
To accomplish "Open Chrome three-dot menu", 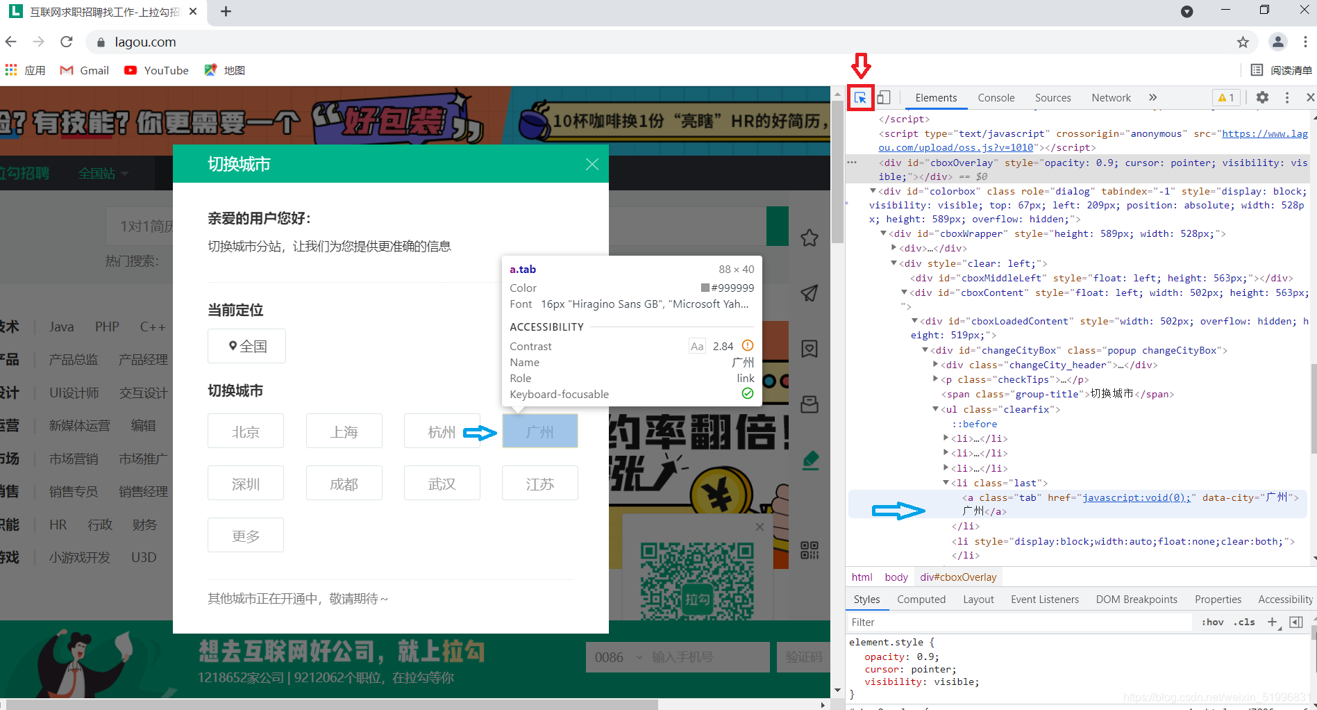I will pos(1305,42).
